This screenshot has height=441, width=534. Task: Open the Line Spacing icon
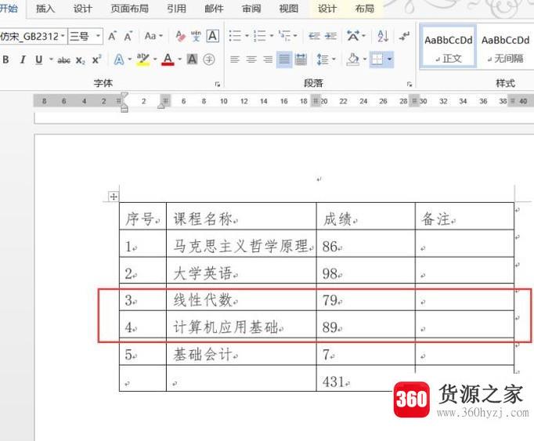point(323,60)
